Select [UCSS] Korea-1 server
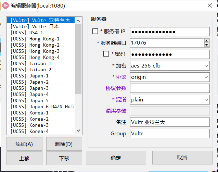Image resolution: width=218 pixels, height=172 pixels. point(41,113)
